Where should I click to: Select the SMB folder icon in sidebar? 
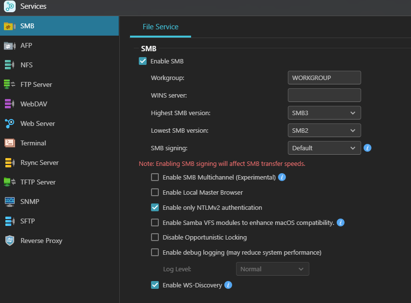tap(10, 26)
